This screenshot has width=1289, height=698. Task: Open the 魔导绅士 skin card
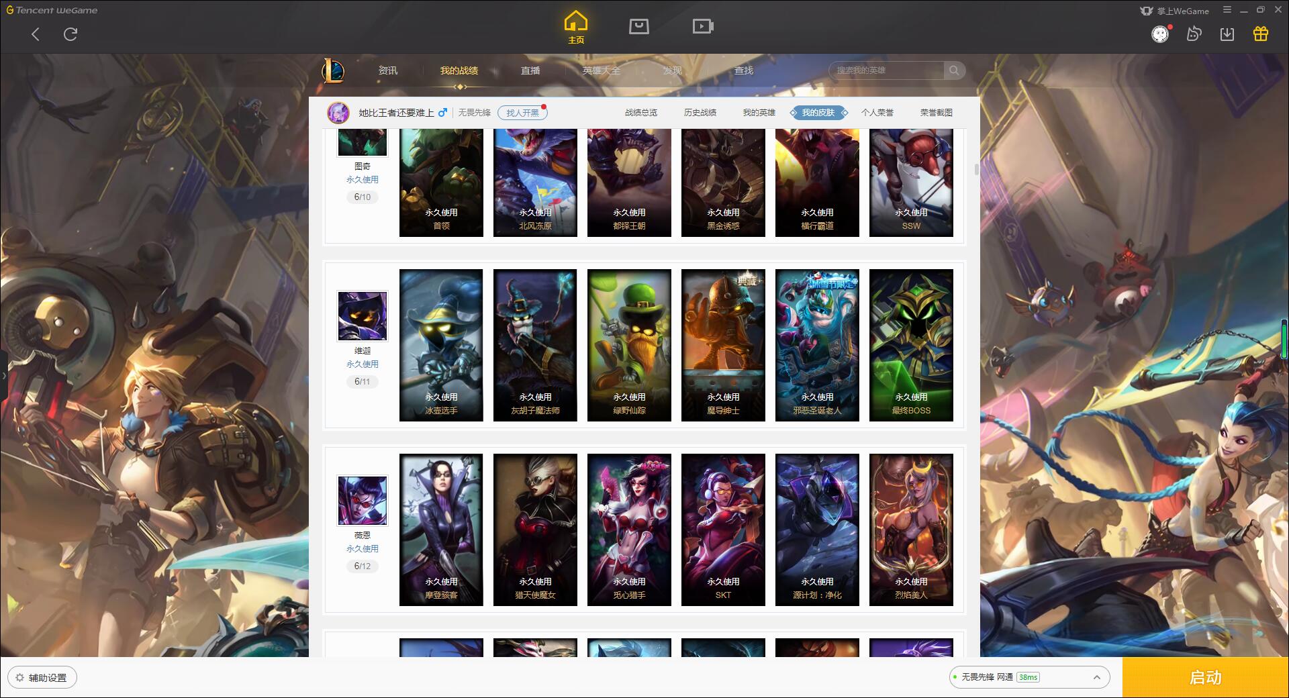[723, 346]
